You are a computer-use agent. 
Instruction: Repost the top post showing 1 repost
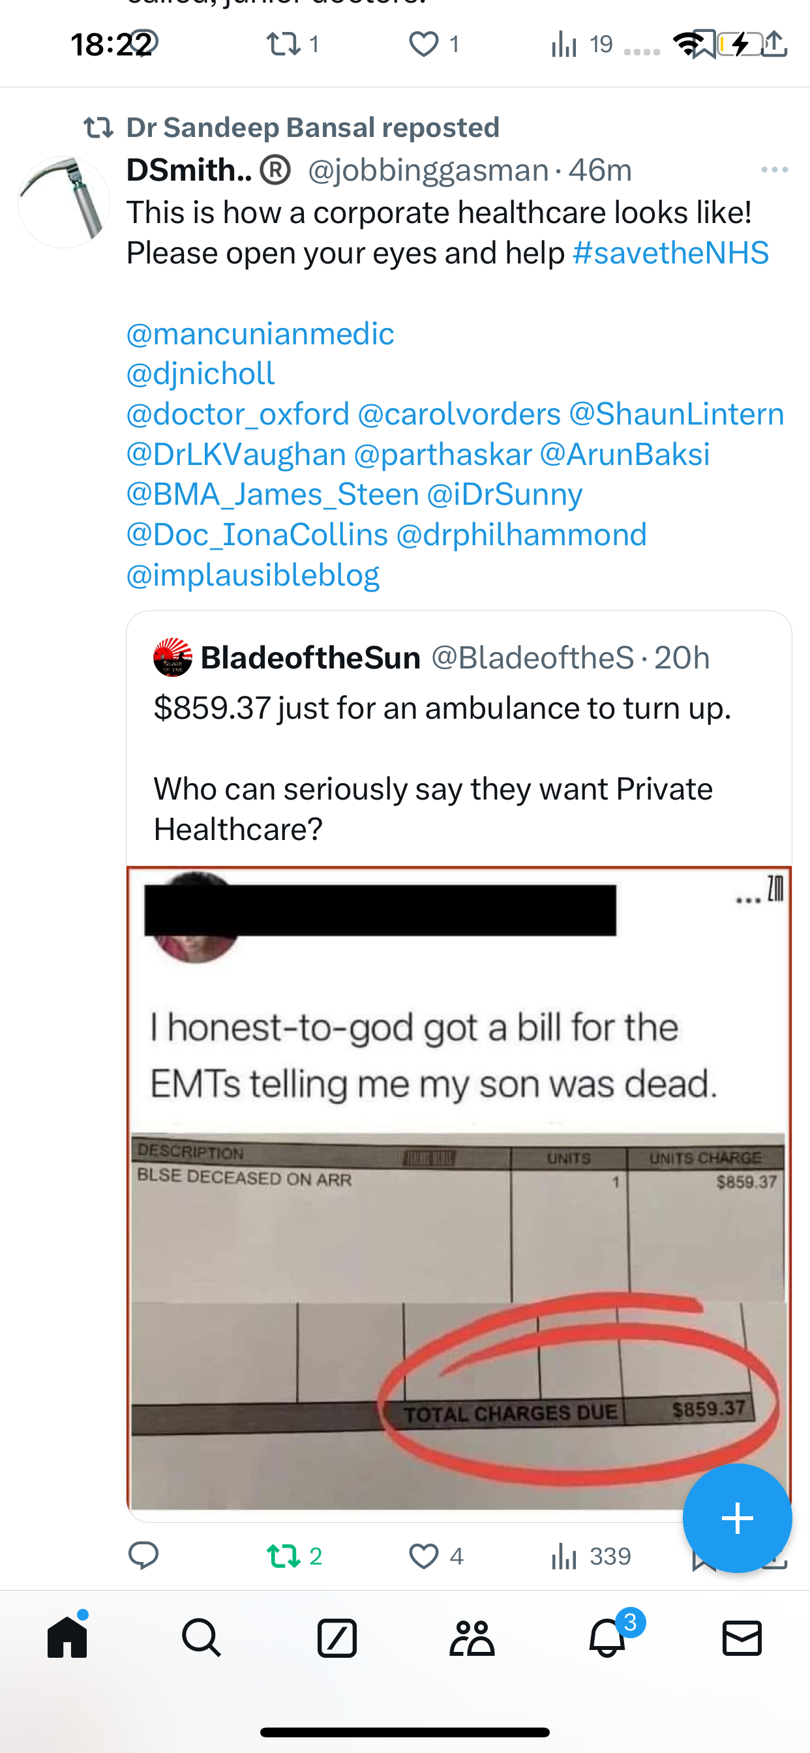coord(292,45)
